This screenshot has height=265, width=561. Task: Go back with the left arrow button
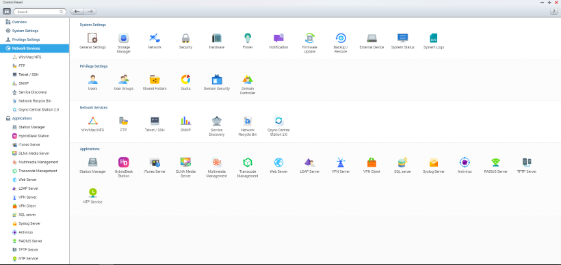(77, 12)
